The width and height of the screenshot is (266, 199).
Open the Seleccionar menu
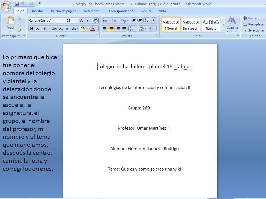coord(254,30)
